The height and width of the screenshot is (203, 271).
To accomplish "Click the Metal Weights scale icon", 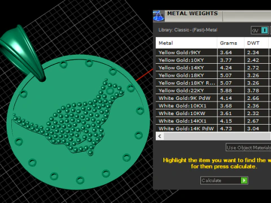I will 159,16.
